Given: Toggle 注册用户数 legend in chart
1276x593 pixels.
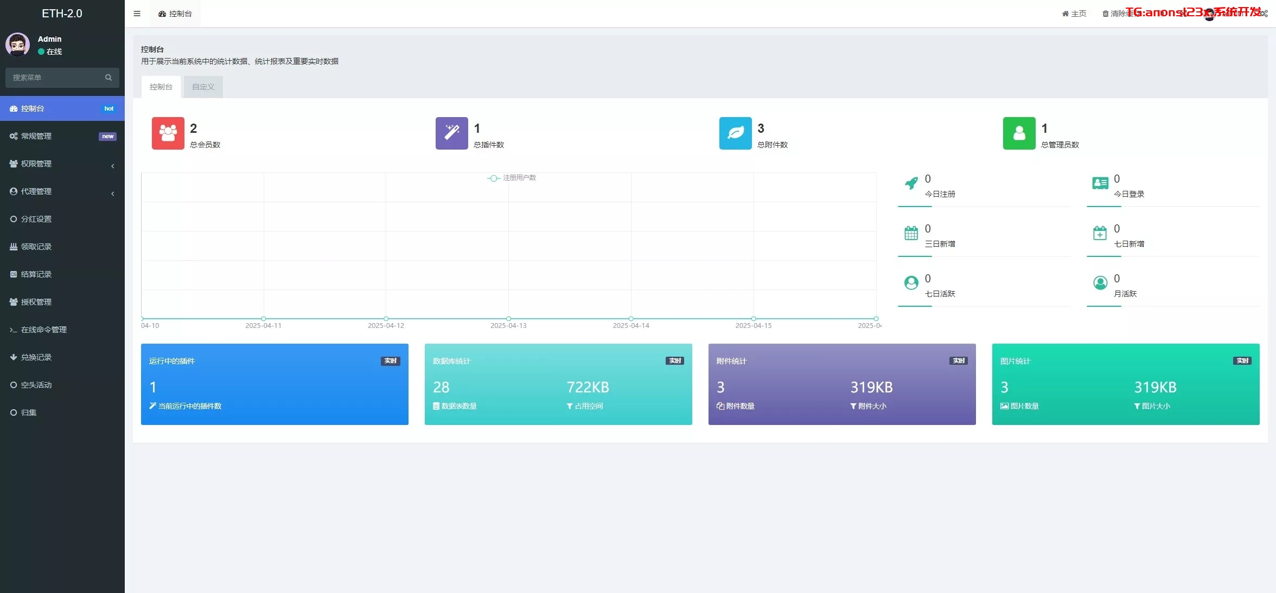Looking at the screenshot, I should click(512, 178).
